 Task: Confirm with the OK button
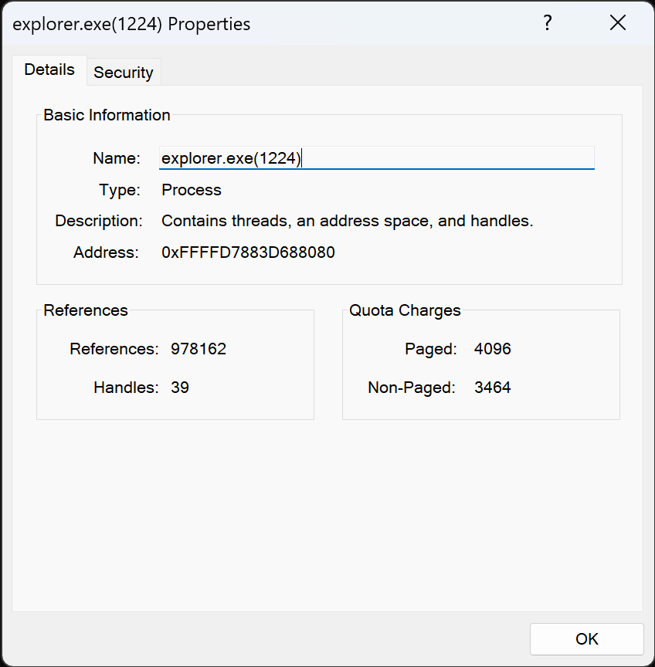[586, 639]
